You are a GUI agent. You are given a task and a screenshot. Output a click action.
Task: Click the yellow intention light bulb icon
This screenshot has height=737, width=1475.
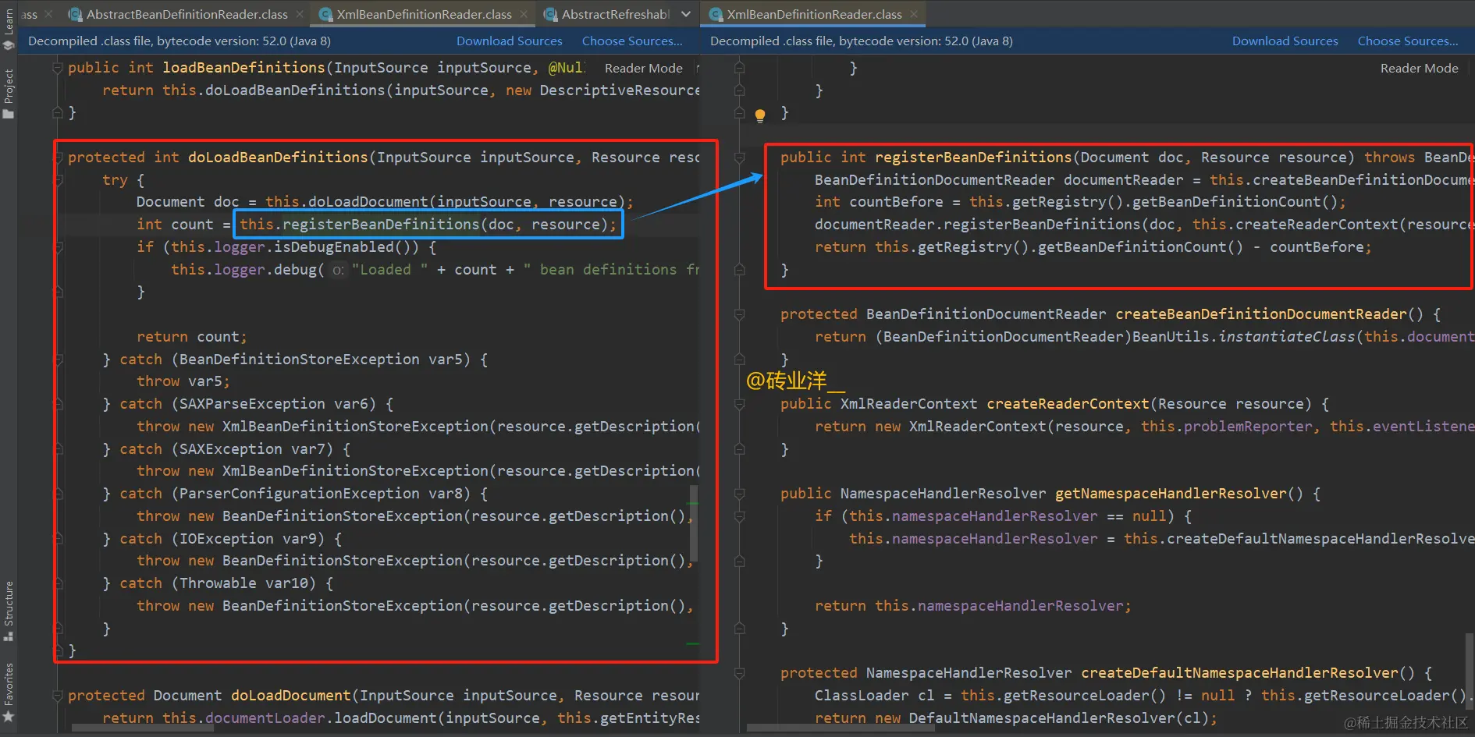click(x=760, y=115)
